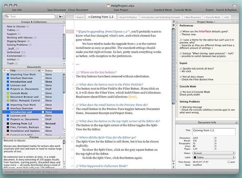Click Save Document in the toolbar
The width and height of the screenshot is (242, 178).
[56, 10]
